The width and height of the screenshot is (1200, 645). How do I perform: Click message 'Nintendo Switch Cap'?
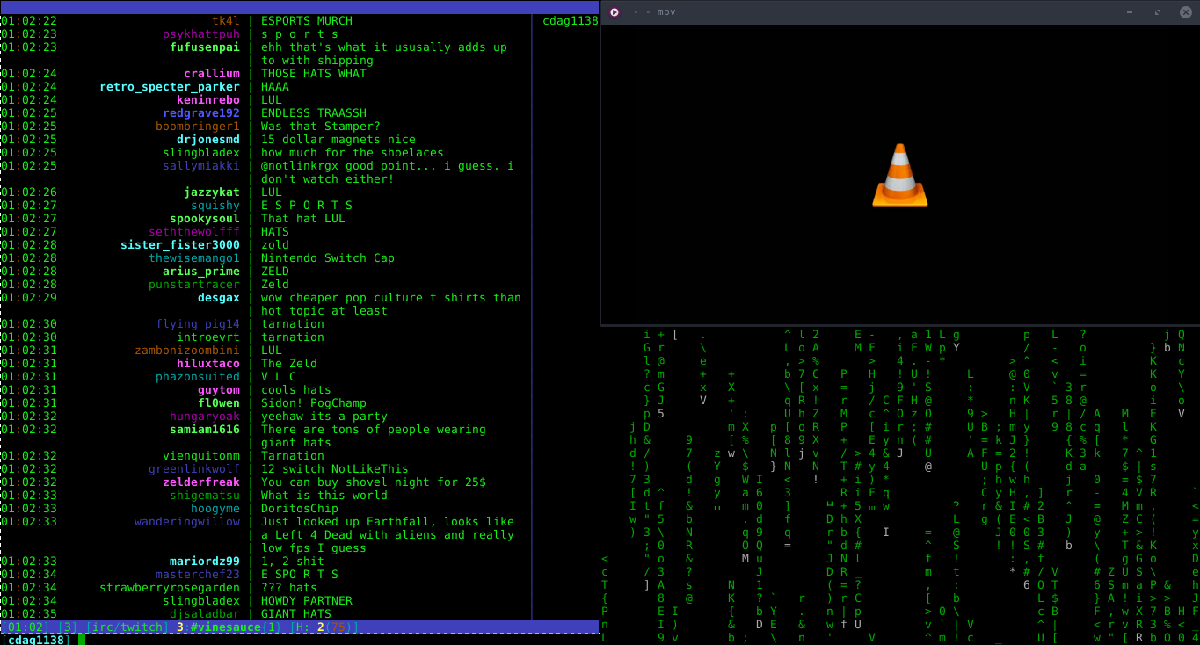point(328,258)
